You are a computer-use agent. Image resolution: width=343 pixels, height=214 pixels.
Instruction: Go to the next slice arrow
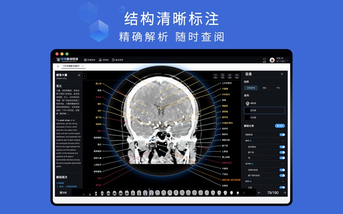(285, 193)
